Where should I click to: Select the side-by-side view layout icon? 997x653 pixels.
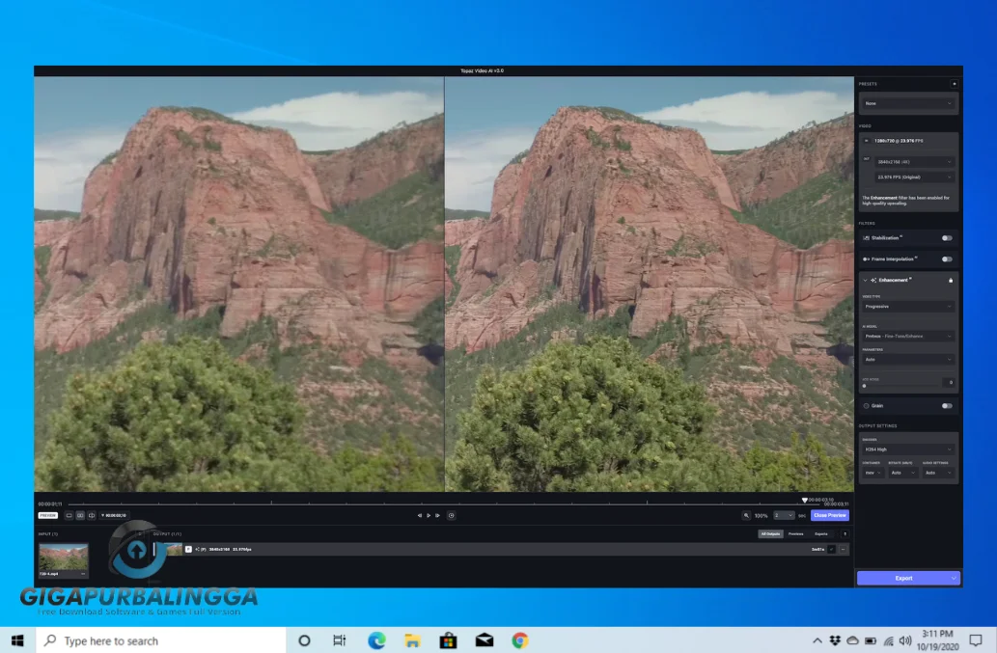click(x=80, y=515)
